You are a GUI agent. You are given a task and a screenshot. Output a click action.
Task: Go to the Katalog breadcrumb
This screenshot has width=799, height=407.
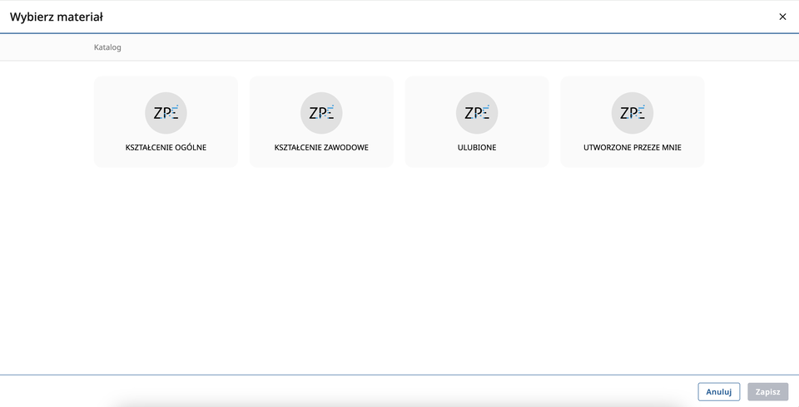coord(107,47)
